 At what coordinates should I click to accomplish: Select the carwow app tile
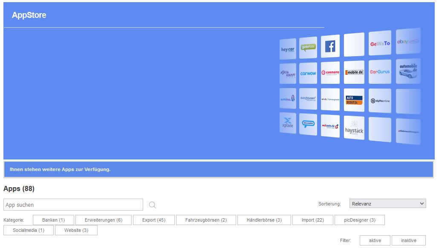308,74
